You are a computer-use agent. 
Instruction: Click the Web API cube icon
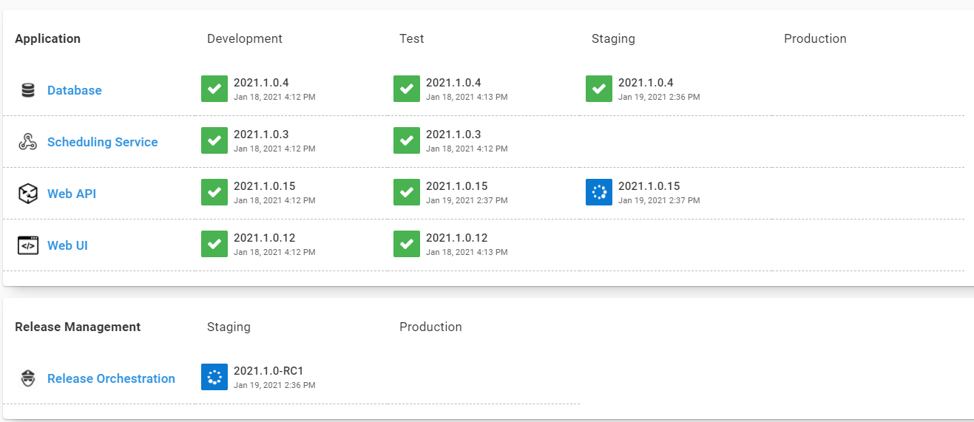[28, 194]
